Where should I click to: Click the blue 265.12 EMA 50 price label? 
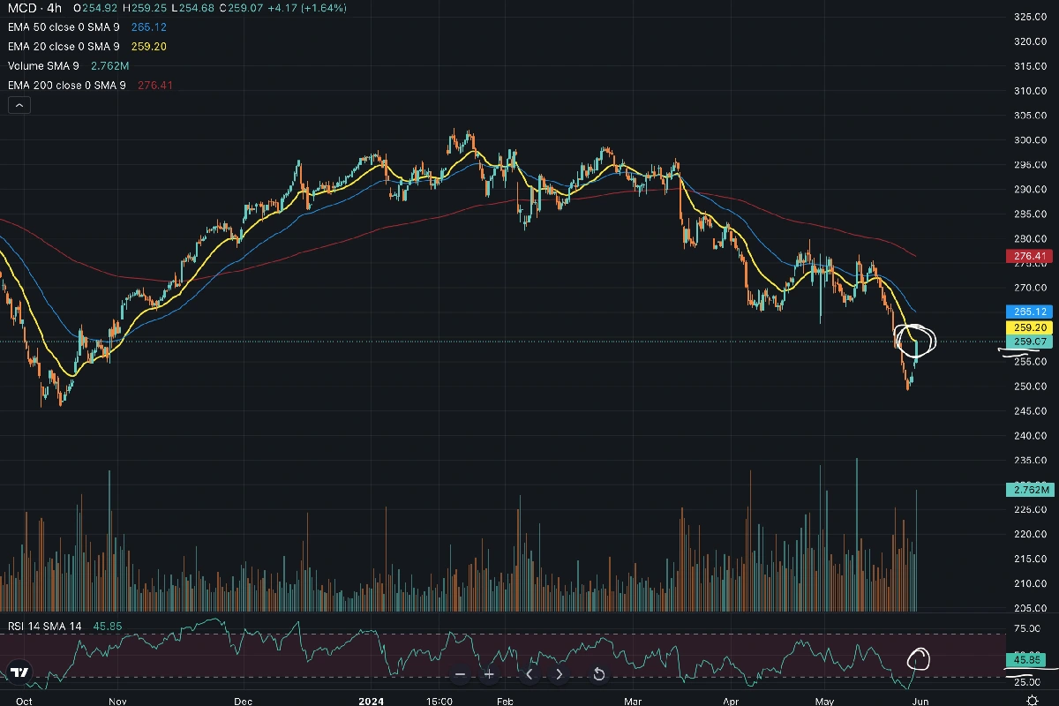pyautogui.click(x=1027, y=312)
